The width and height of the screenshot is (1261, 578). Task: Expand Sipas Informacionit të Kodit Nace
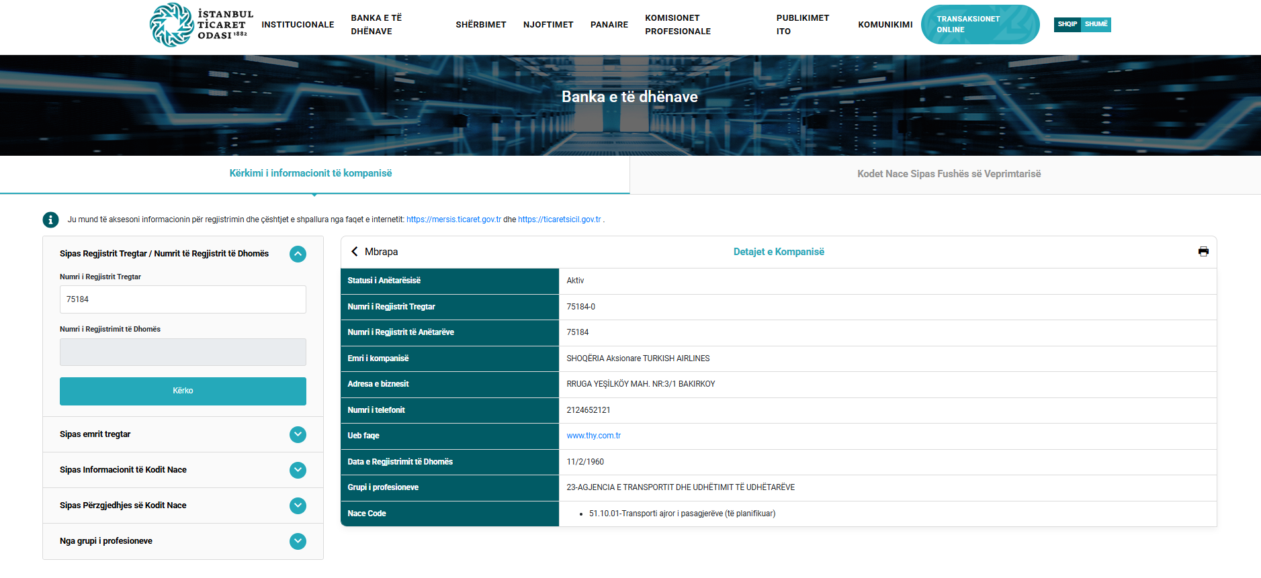pyautogui.click(x=298, y=470)
